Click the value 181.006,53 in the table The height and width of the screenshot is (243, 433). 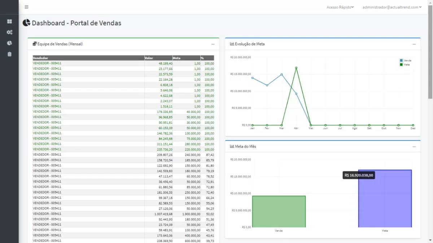coord(165,192)
